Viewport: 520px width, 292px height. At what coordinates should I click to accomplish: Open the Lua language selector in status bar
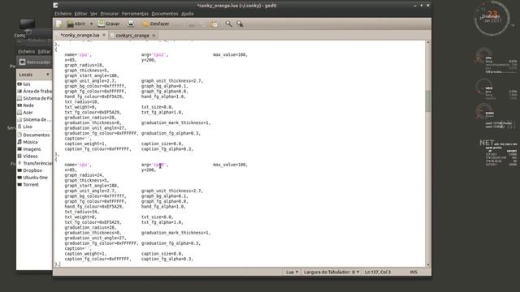click(292, 272)
